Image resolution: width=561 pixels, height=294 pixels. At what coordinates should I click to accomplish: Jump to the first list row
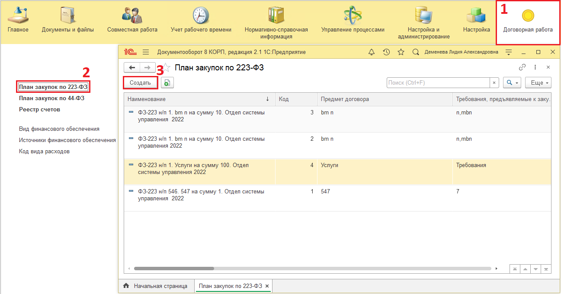pyautogui.click(x=515, y=269)
